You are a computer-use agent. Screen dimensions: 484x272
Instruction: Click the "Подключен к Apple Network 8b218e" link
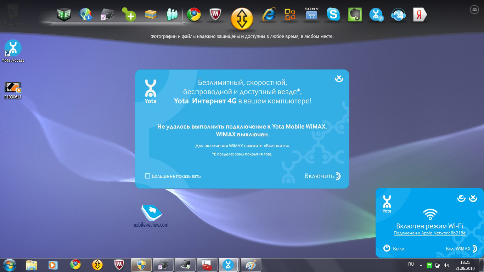tap(429, 233)
